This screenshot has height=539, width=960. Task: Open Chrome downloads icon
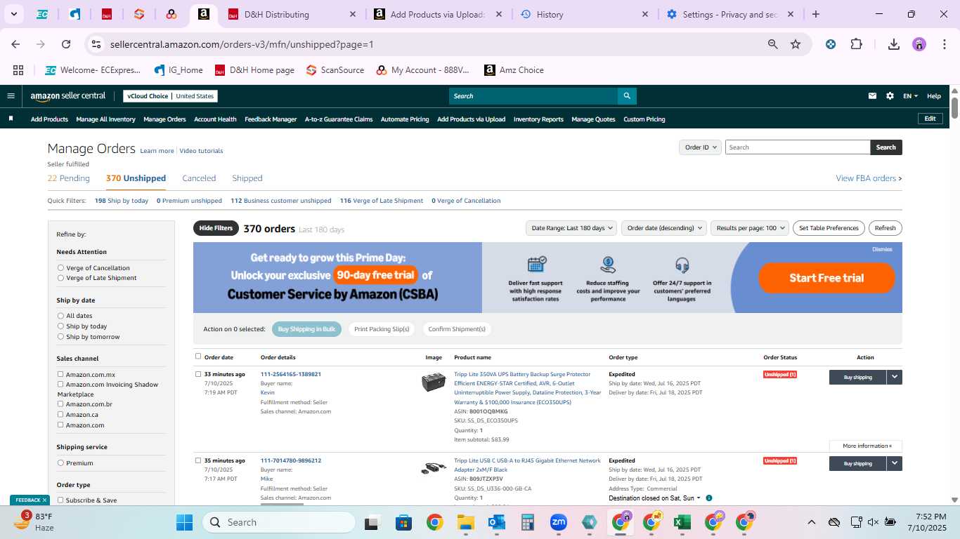pos(894,44)
